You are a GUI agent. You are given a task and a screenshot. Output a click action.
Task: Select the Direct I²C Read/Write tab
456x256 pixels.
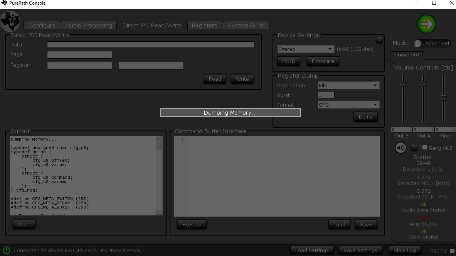pyautogui.click(x=152, y=25)
